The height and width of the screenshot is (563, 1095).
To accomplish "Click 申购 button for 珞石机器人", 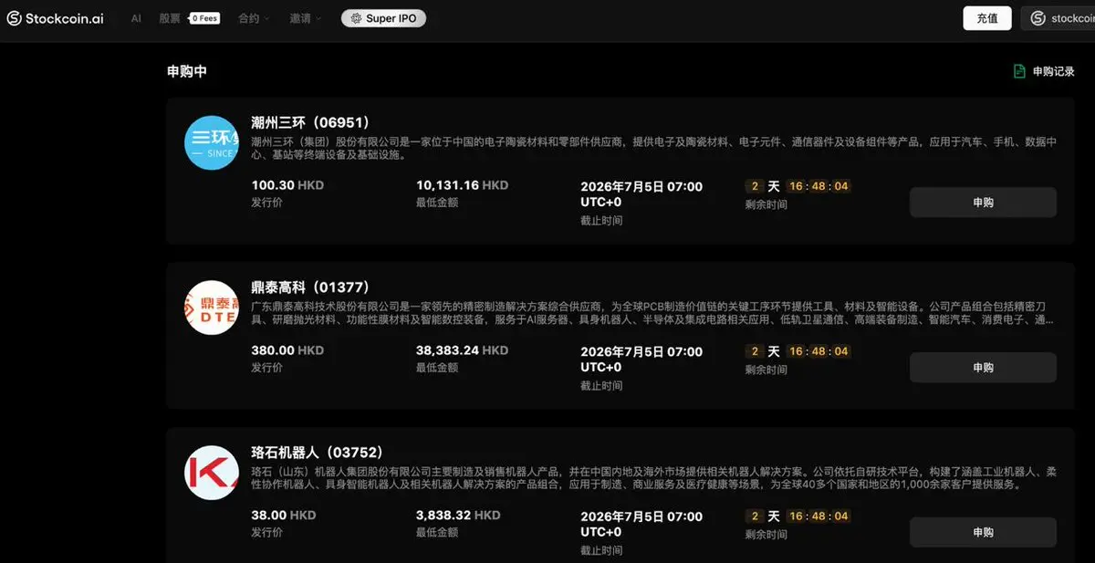I will point(983,532).
